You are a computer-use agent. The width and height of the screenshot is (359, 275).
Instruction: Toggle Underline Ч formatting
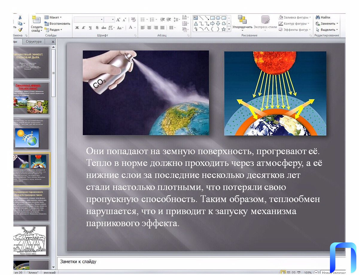[x=90, y=27]
